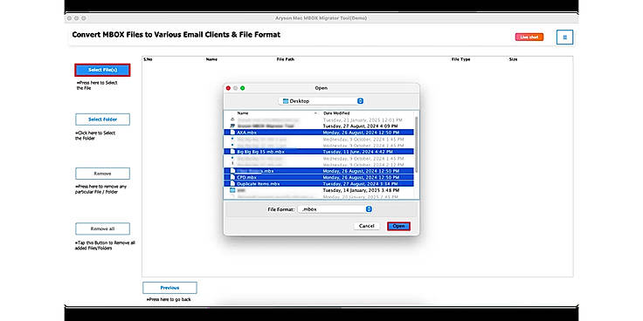
Task: Click date Tuesday, 11 June 2024 4:42 PM
Action: click(358, 152)
